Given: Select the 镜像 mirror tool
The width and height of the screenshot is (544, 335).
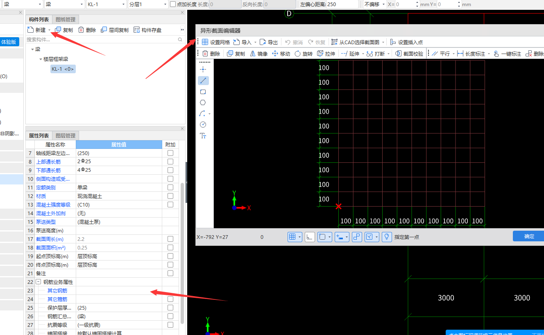Looking at the screenshot, I should (x=258, y=54).
